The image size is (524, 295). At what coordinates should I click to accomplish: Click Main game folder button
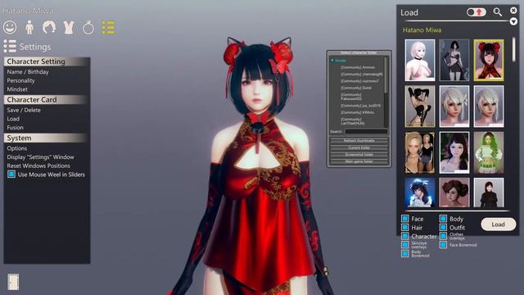point(359,161)
